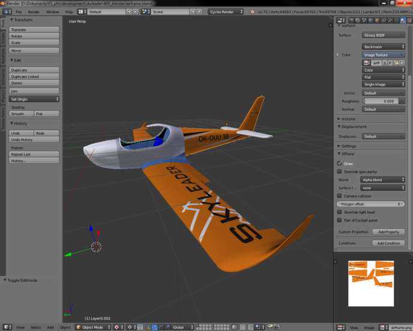Unlink the image datablock

coord(402,63)
